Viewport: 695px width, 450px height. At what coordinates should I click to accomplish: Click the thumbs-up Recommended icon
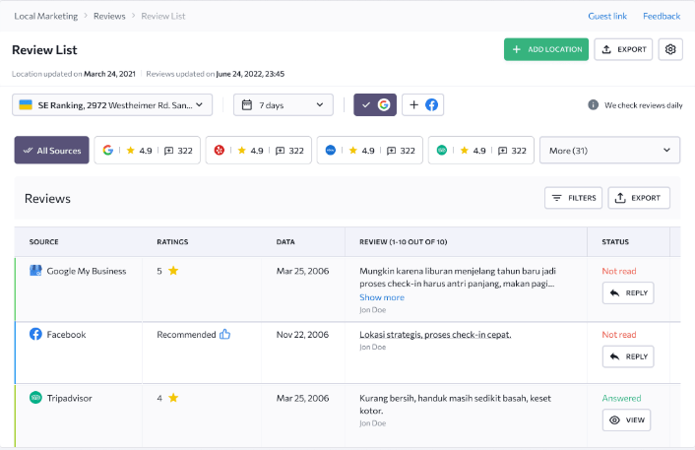click(x=225, y=334)
